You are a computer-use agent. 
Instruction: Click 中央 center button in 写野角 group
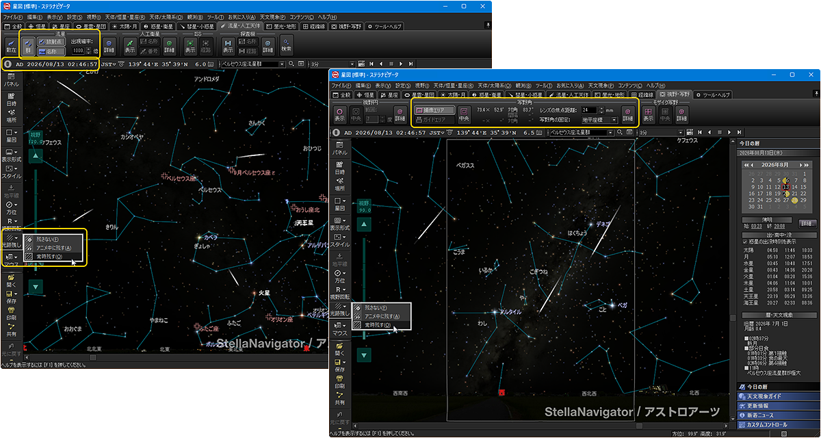point(464,114)
